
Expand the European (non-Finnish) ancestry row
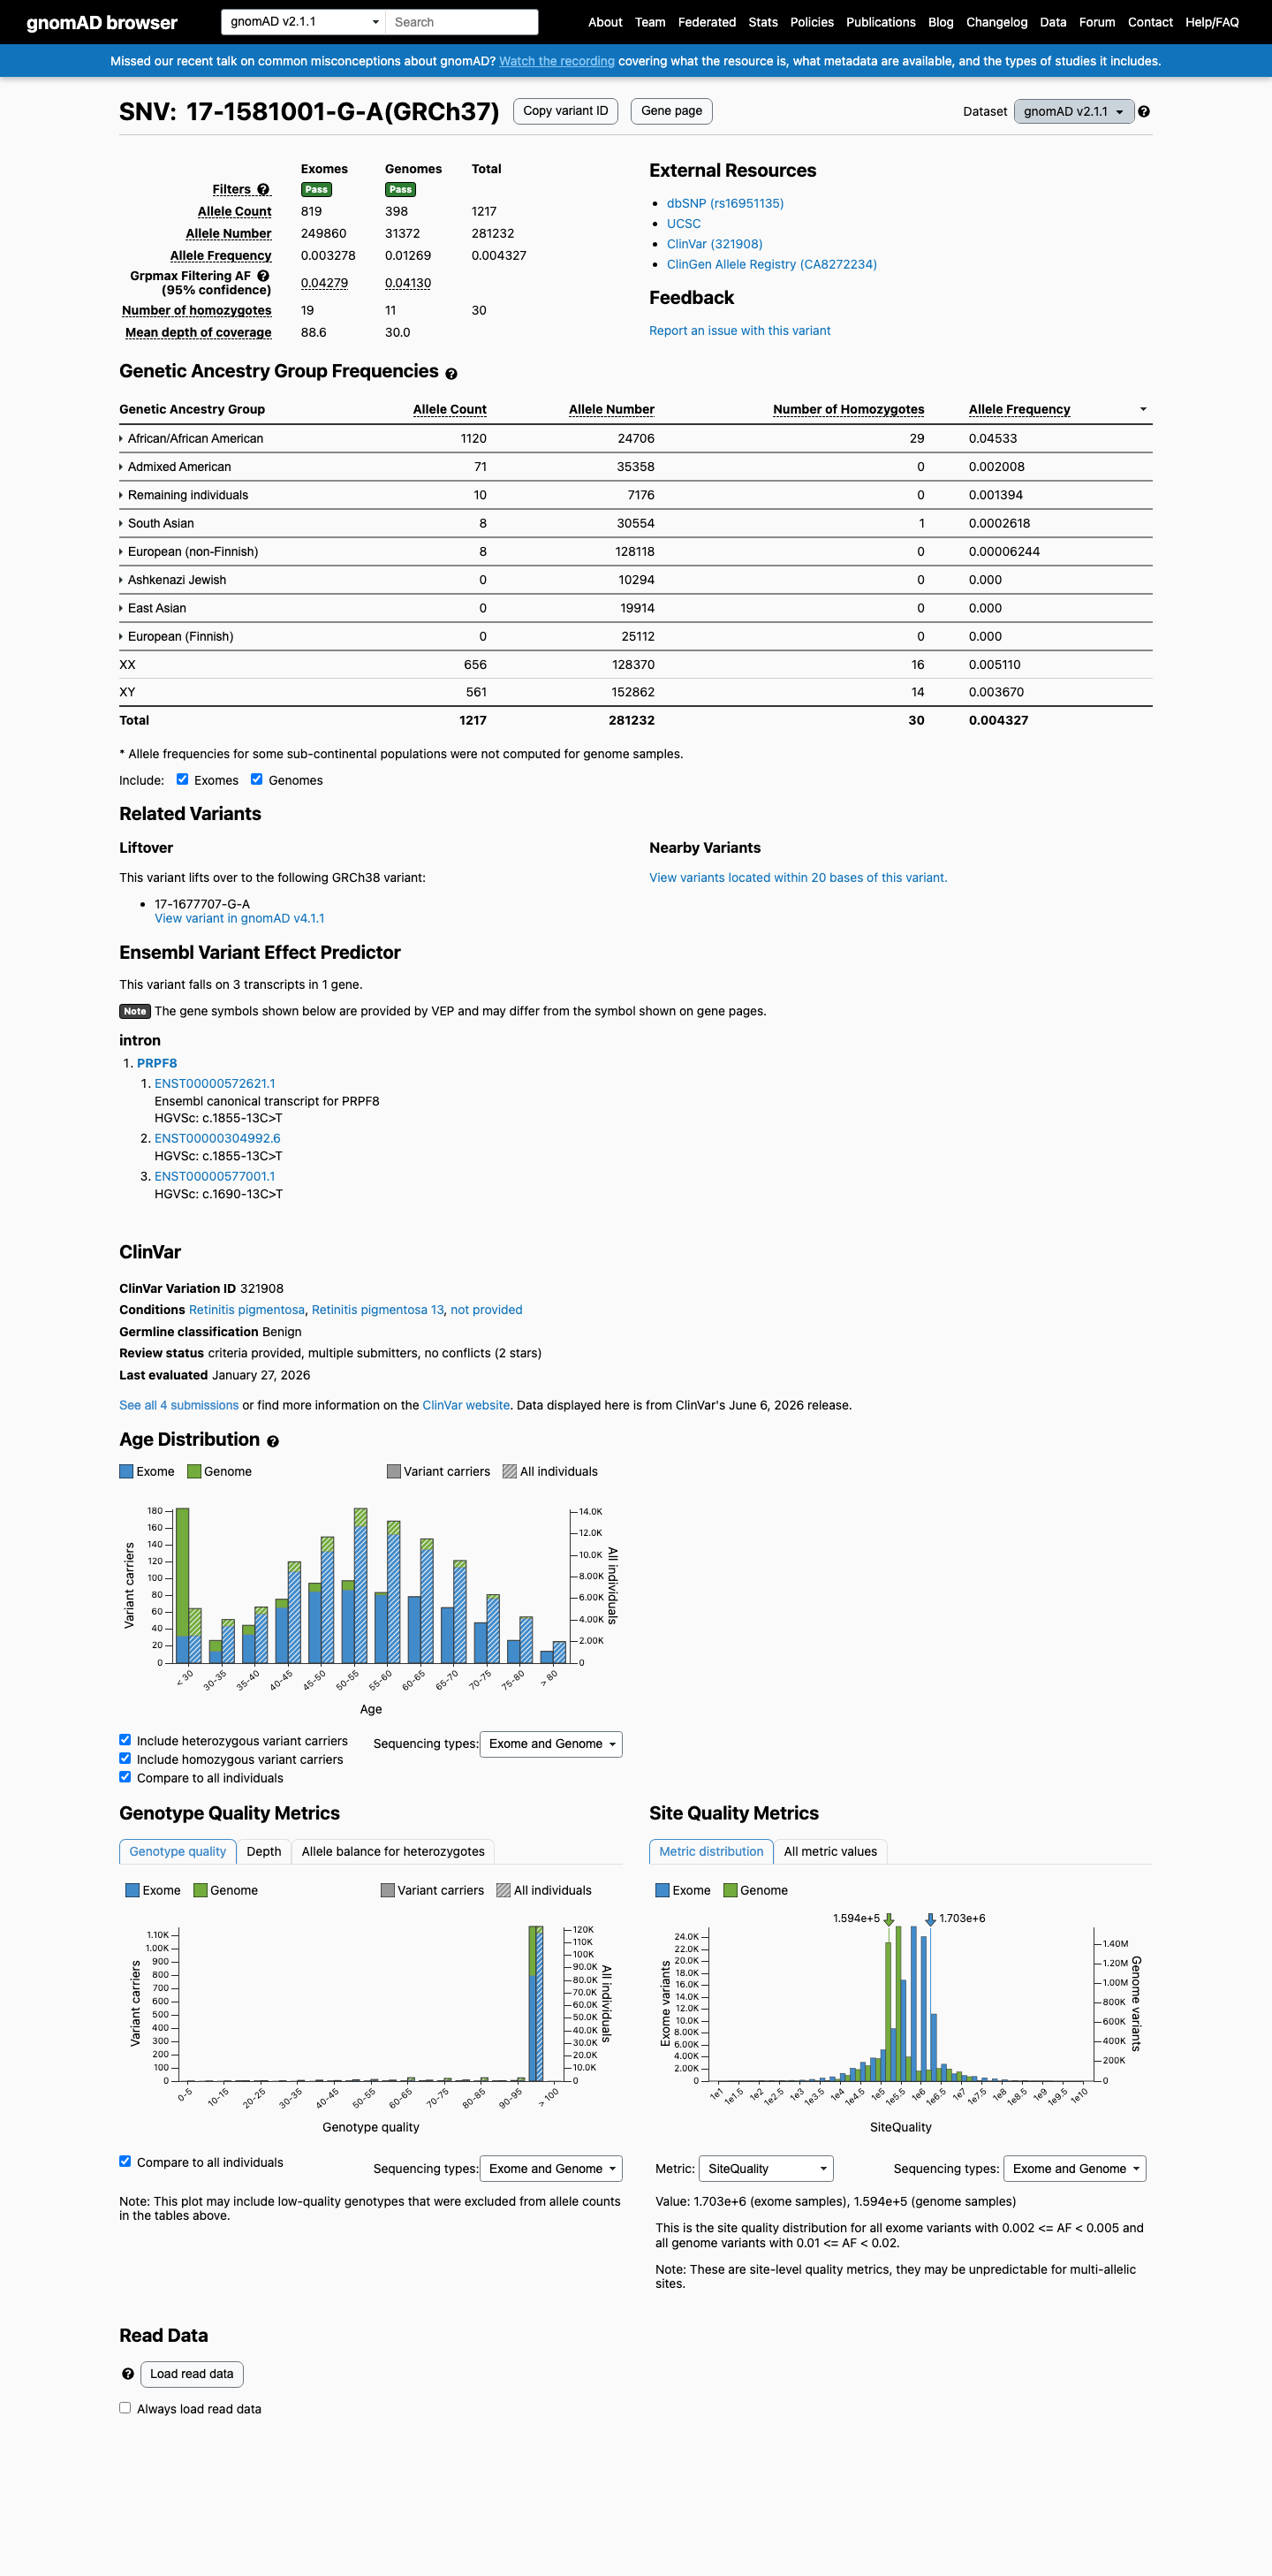coord(189,552)
